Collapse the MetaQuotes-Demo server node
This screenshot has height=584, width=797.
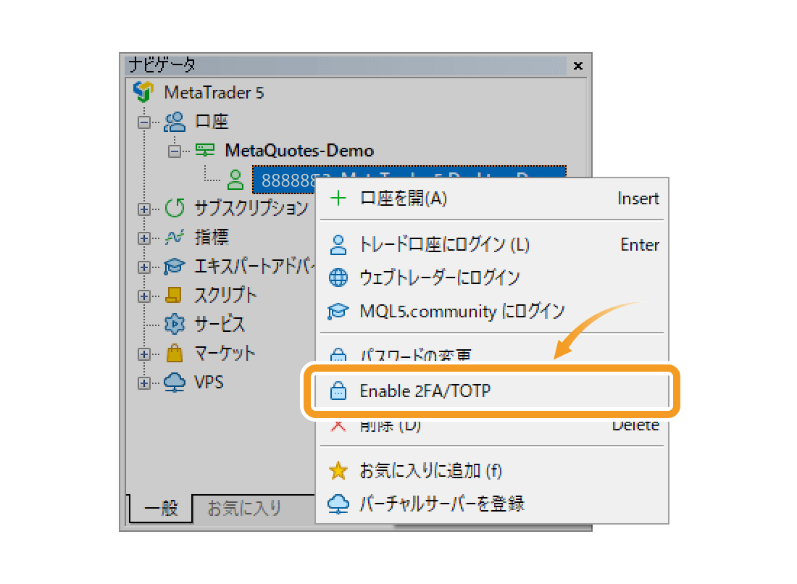point(175,151)
